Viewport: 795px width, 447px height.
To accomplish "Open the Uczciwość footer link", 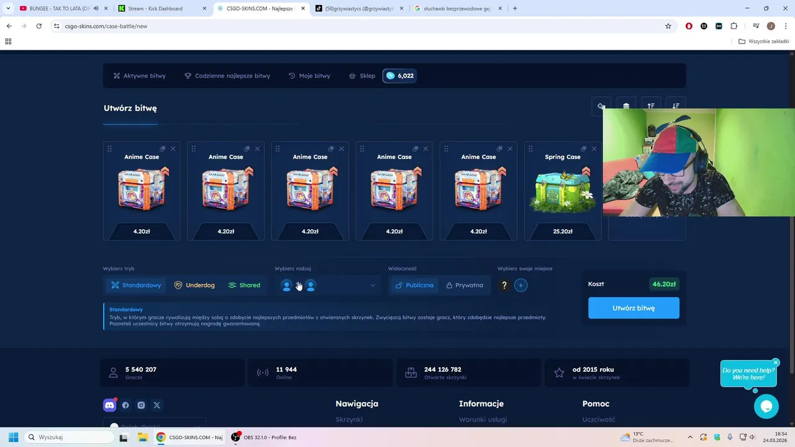I will point(599,420).
